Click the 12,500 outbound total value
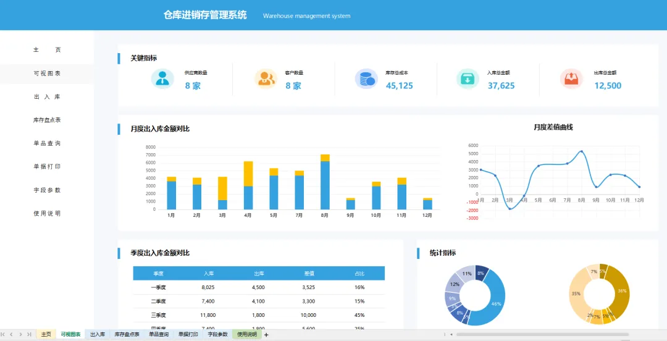Image resolution: width=667 pixels, height=341 pixels. pos(608,86)
